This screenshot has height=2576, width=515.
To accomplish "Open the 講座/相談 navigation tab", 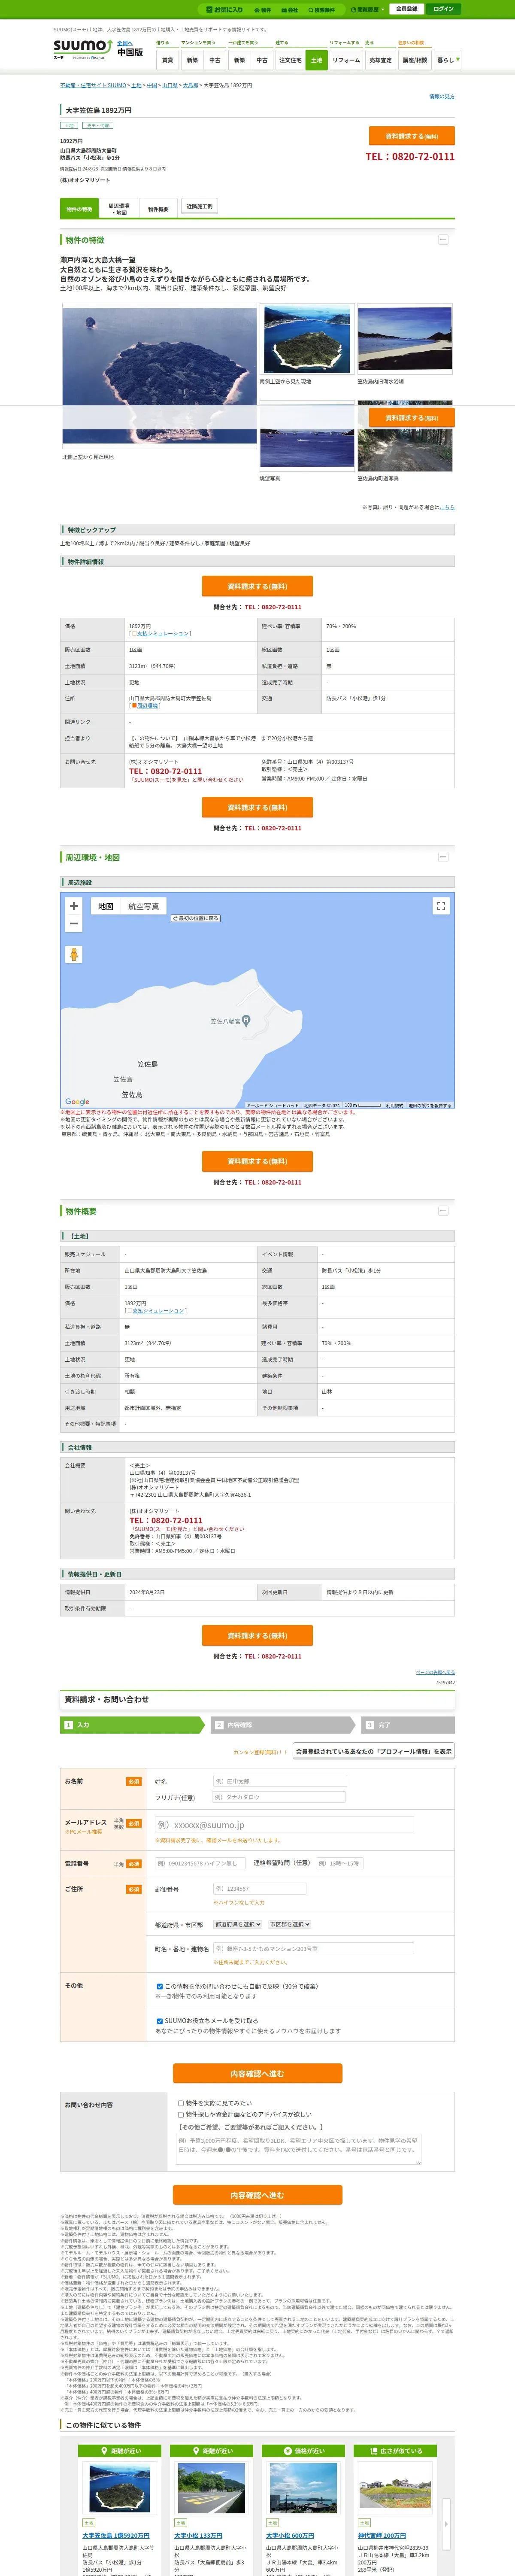I will [x=415, y=60].
